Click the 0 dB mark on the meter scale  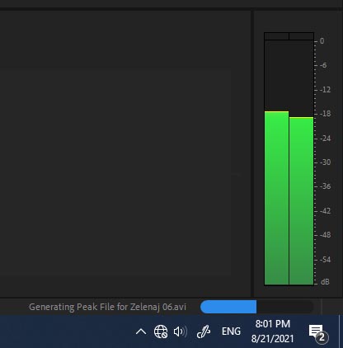[x=322, y=41]
